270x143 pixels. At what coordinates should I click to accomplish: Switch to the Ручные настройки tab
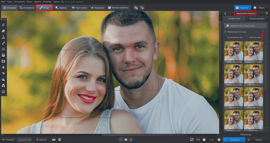pos(257,19)
